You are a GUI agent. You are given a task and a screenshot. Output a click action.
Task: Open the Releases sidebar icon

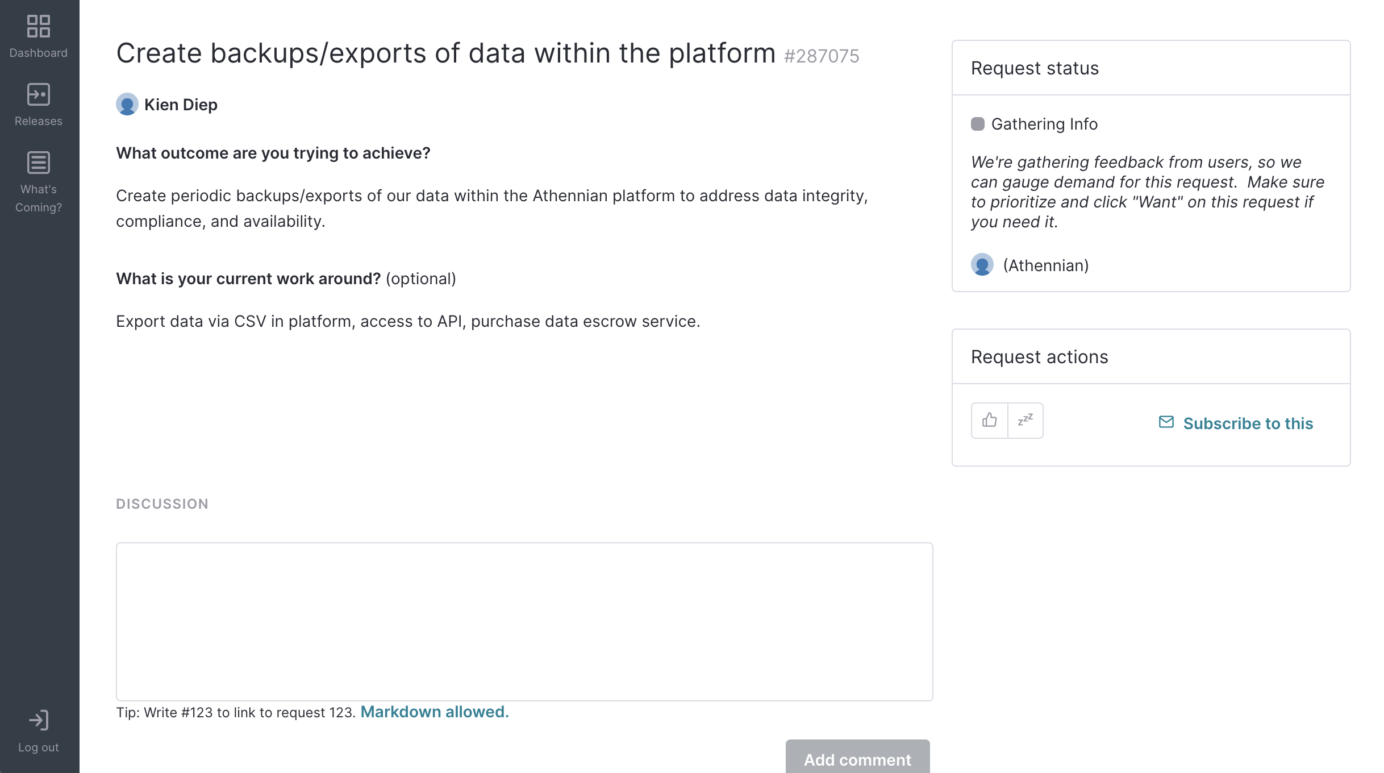tap(39, 94)
